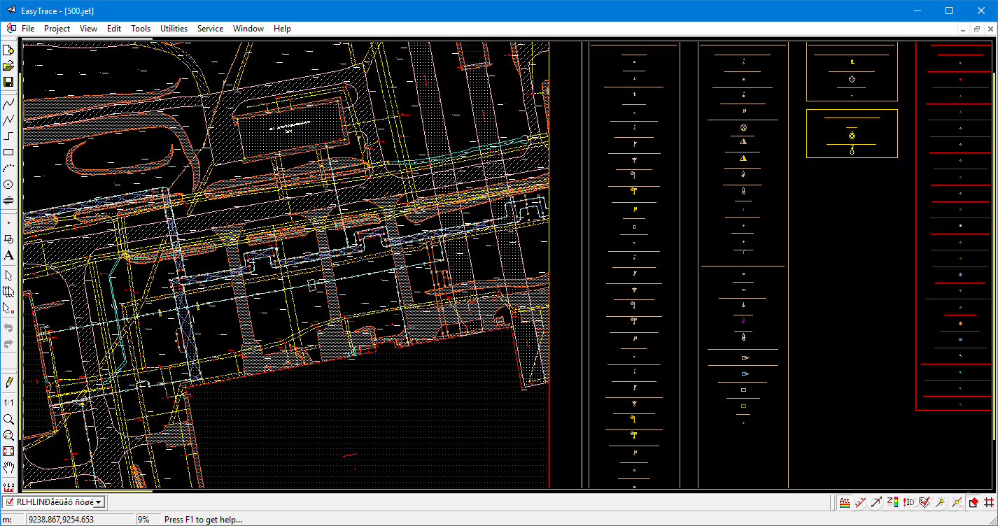998x526 pixels.
Task: Select the Circle tool
Action: click(8, 184)
